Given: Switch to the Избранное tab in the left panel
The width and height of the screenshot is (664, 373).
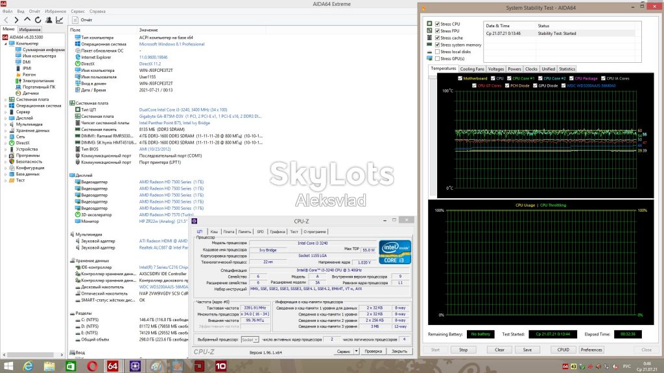Looking at the screenshot, I should point(30,30).
